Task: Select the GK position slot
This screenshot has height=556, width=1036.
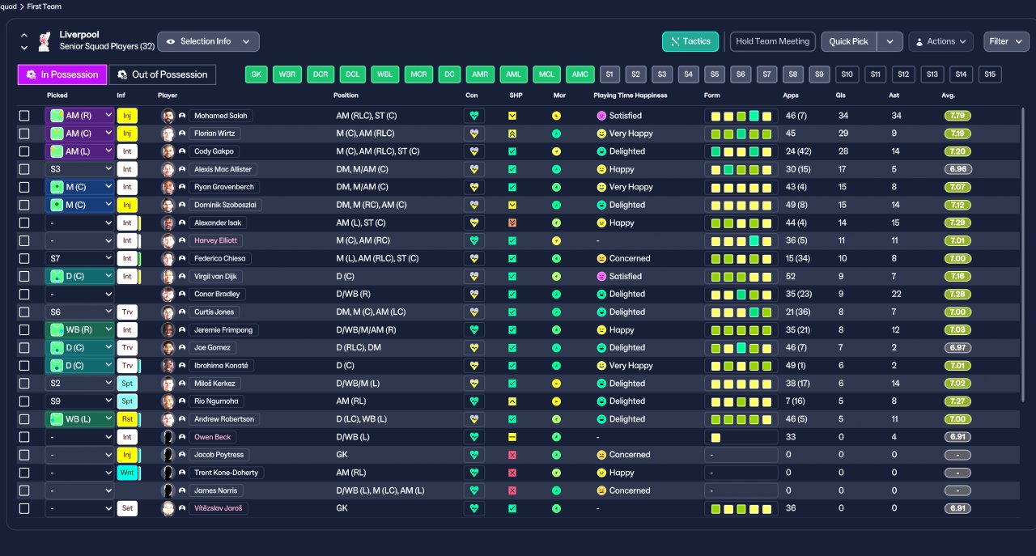Action: 257,74
